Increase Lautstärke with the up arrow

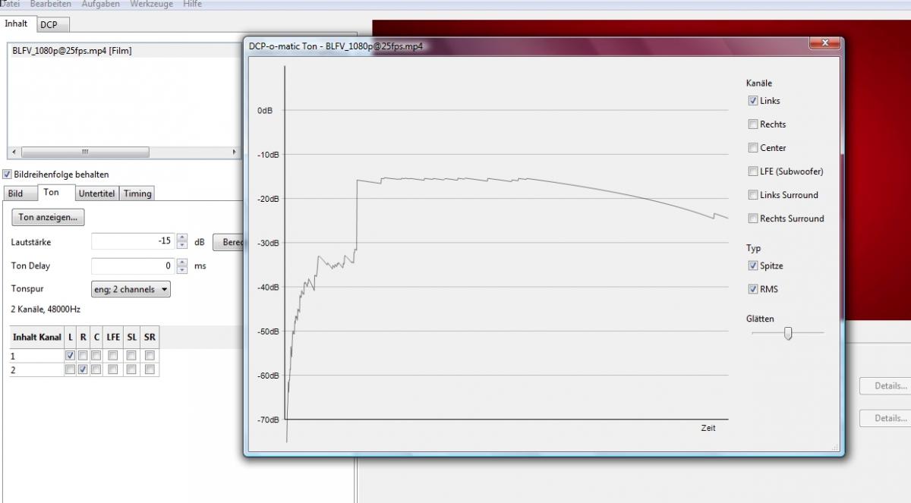click(181, 238)
